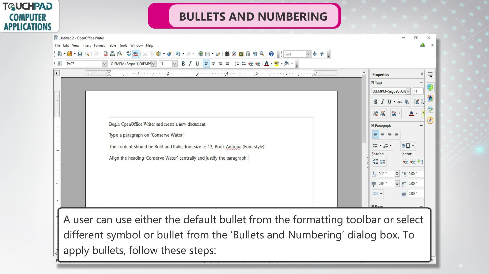Open the Edit menu
This screenshot has width=489, height=274.
[x=66, y=45]
